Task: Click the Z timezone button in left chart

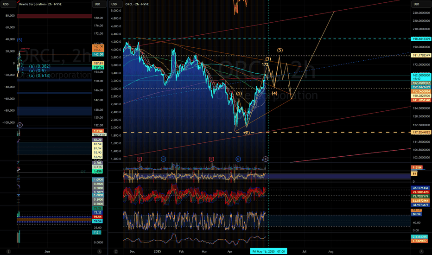Action: (x=8, y=251)
